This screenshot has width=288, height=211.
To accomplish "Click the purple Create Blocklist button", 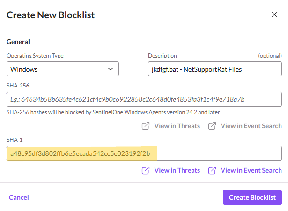I will coord(252,197).
